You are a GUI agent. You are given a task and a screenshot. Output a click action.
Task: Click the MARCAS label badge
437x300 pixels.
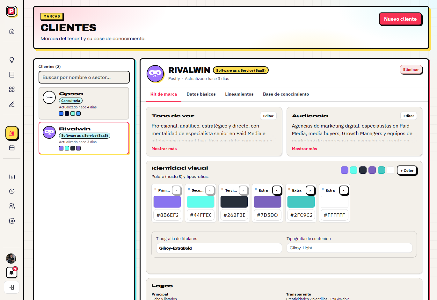[x=52, y=16]
